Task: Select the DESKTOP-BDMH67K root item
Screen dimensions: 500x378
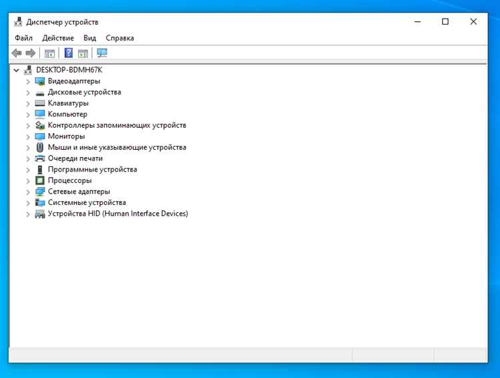Action: click(x=69, y=70)
